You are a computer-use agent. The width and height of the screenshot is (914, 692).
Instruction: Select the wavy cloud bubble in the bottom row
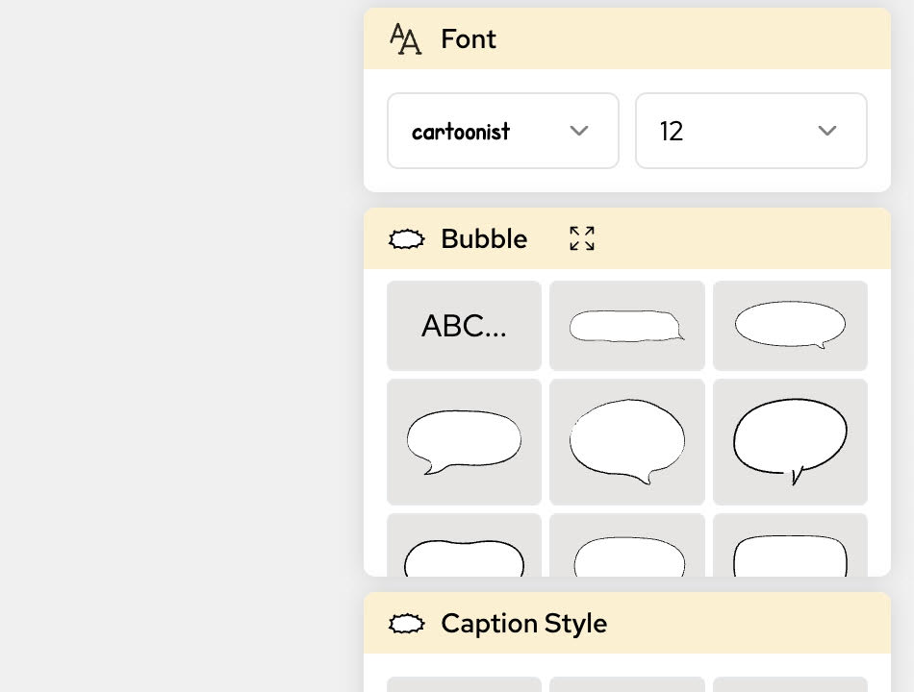[464, 557]
